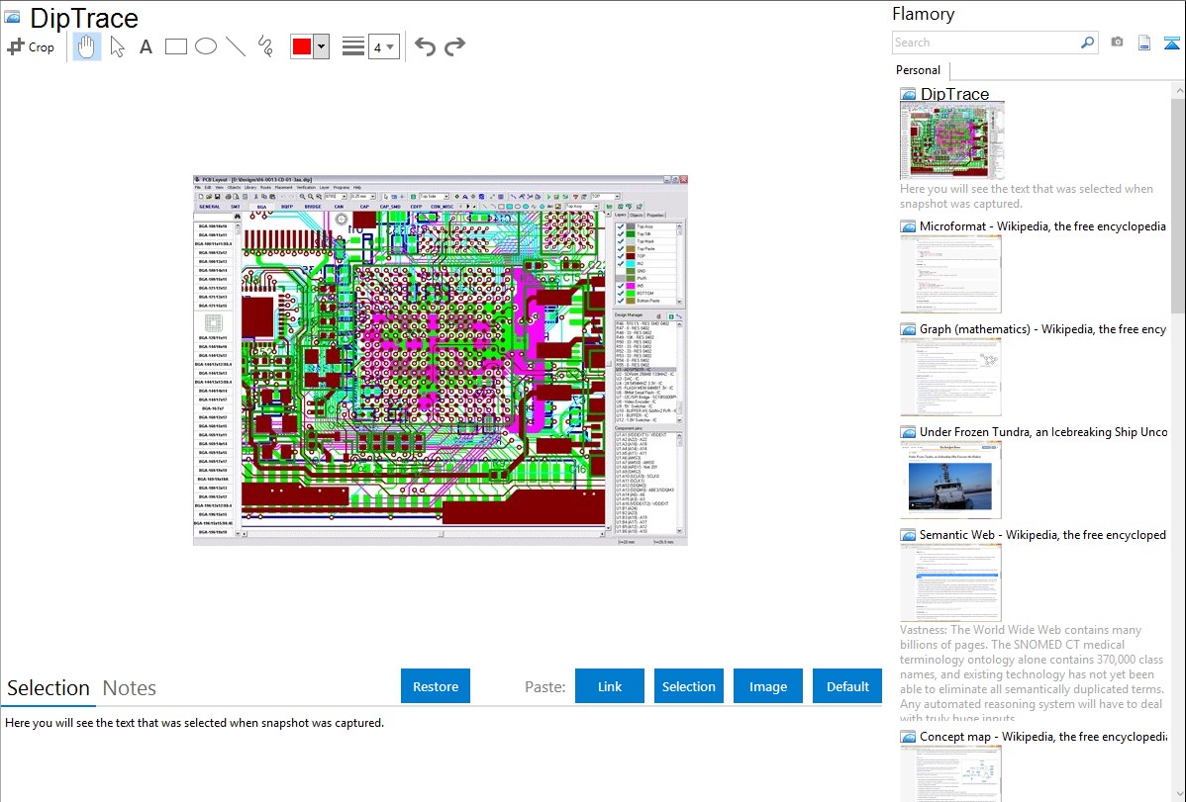The image size is (1186, 802).
Task: Click the 'Under Frozen Tundra, an Icebreaking Ship' title
Action: pyautogui.click(x=1043, y=431)
